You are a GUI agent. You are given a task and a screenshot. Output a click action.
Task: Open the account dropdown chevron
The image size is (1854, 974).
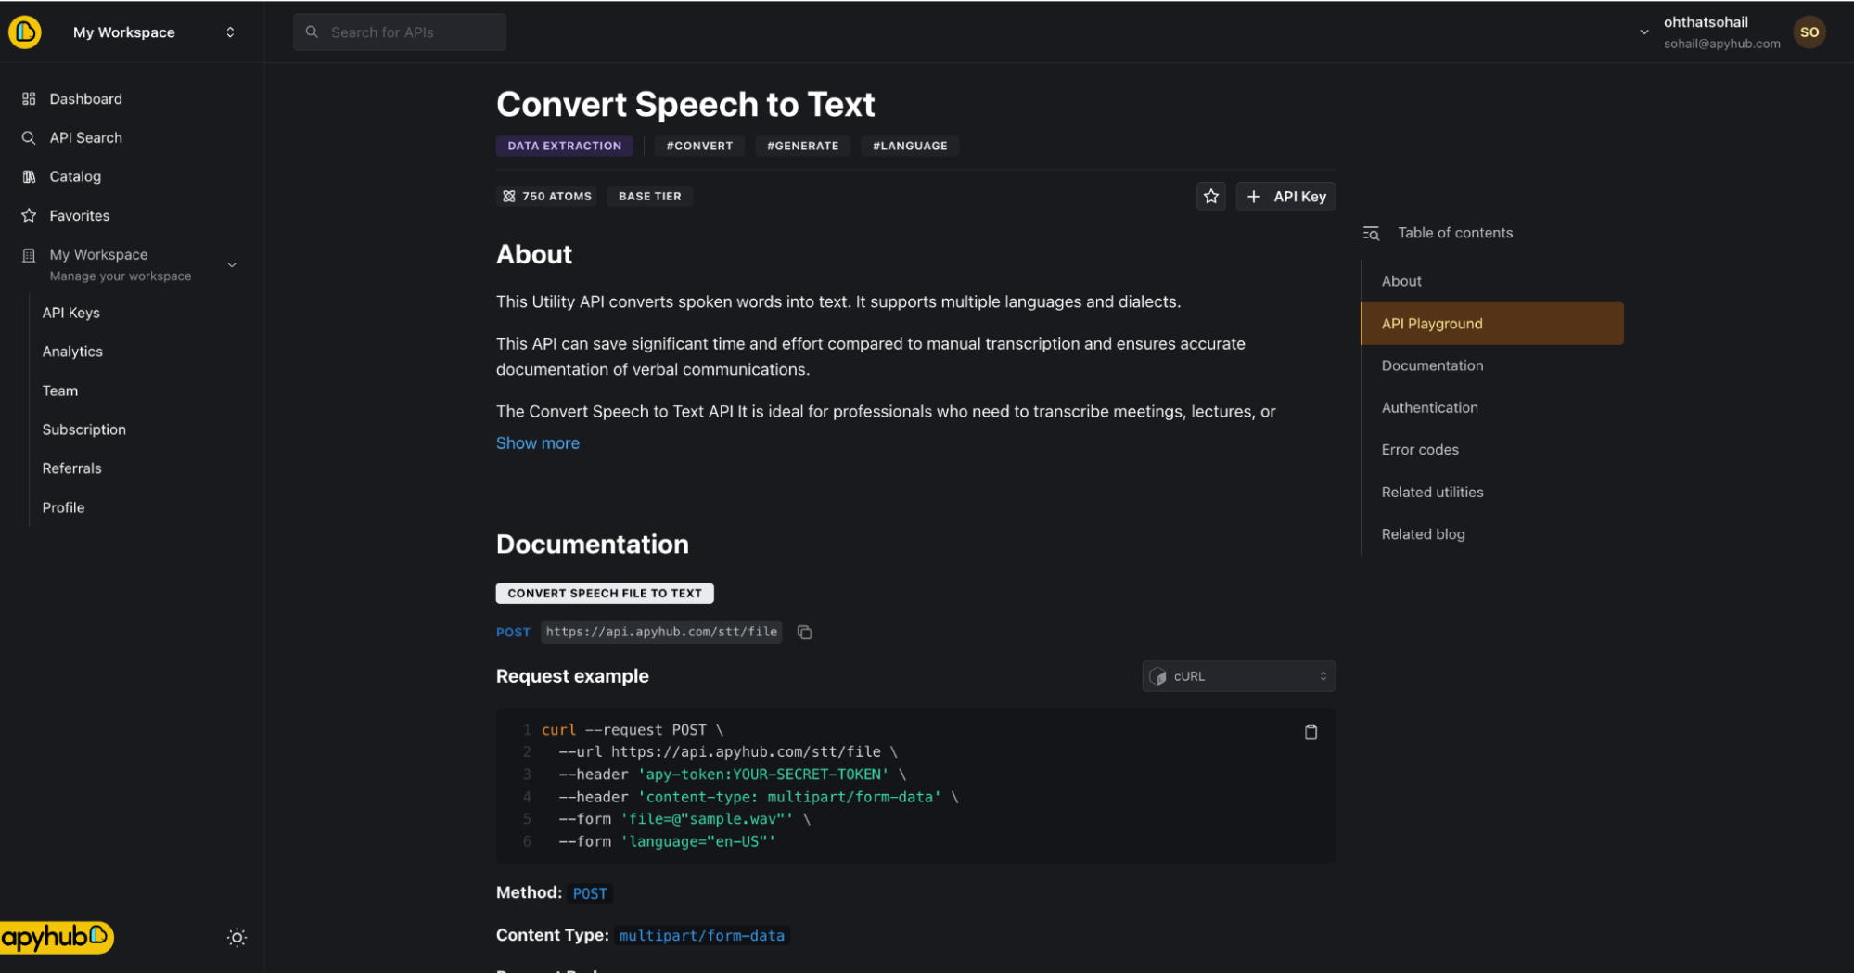[1644, 32]
